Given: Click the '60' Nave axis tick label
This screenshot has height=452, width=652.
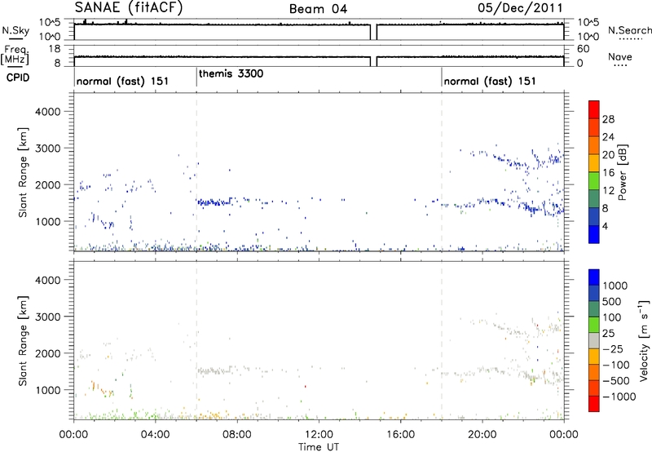Looking at the screenshot, I should (583, 49).
